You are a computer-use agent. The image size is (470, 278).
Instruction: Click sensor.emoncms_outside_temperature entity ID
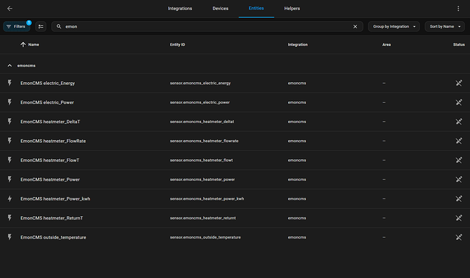(205, 237)
